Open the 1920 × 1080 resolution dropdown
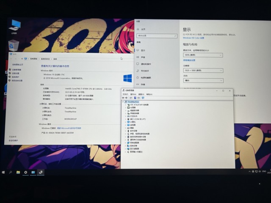 pyautogui.click(x=203, y=70)
